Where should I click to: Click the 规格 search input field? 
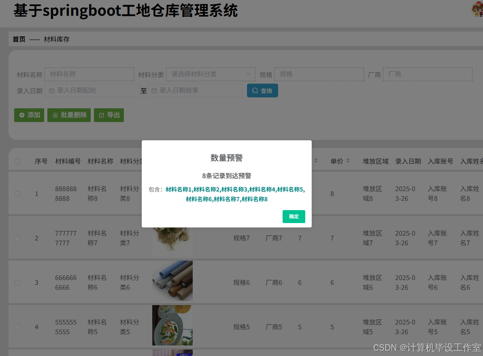319,74
